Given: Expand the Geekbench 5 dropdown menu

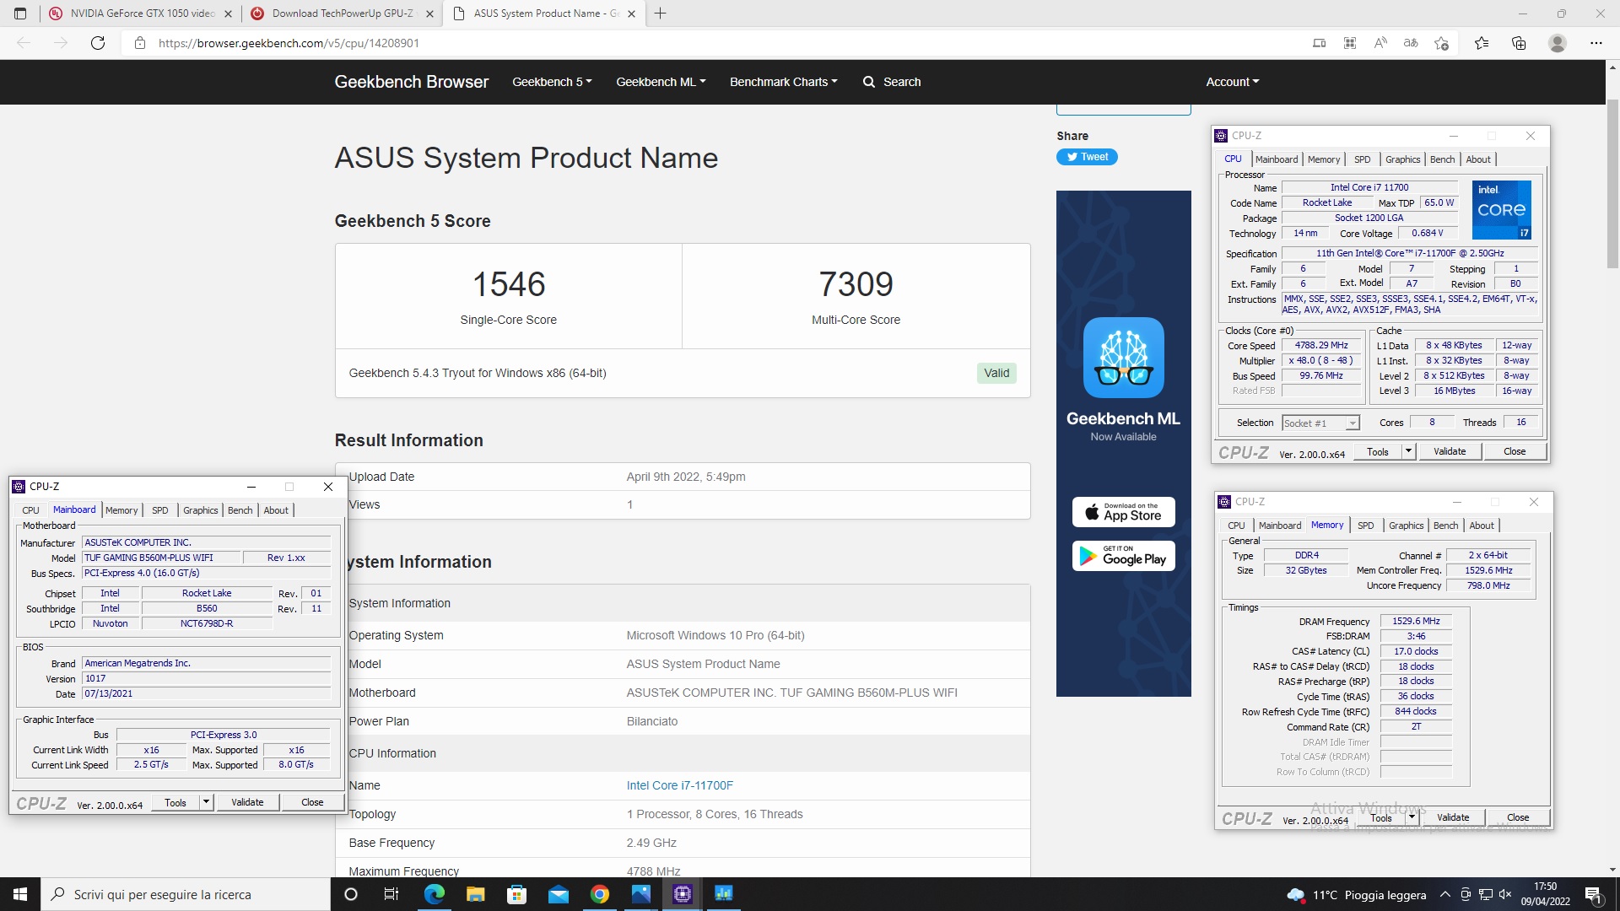Looking at the screenshot, I should (552, 82).
